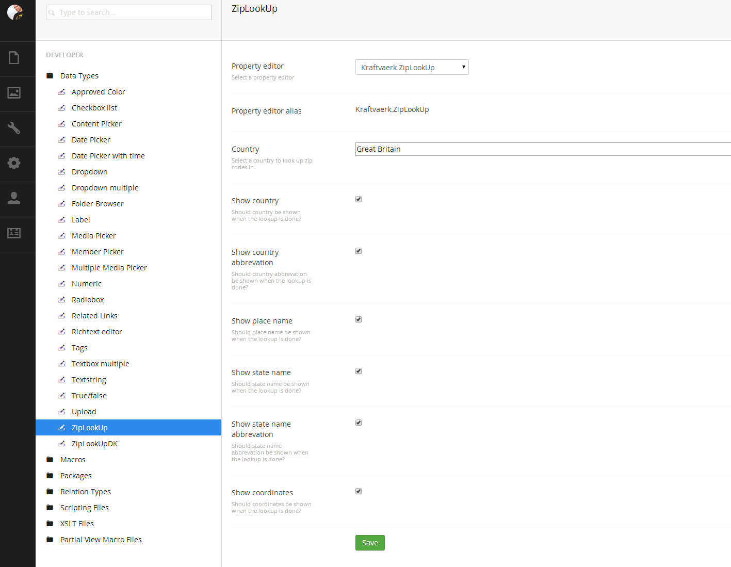This screenshot has height=567, width=731.
Task: Disable the Show coordinates checkbox
Action: (359, 491)
